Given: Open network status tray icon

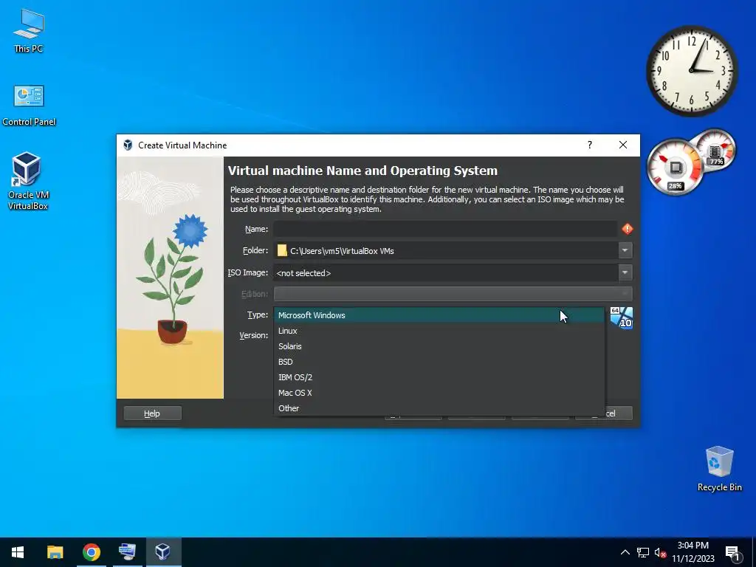Looking at the screenshot, I should [x=643, y=552].
